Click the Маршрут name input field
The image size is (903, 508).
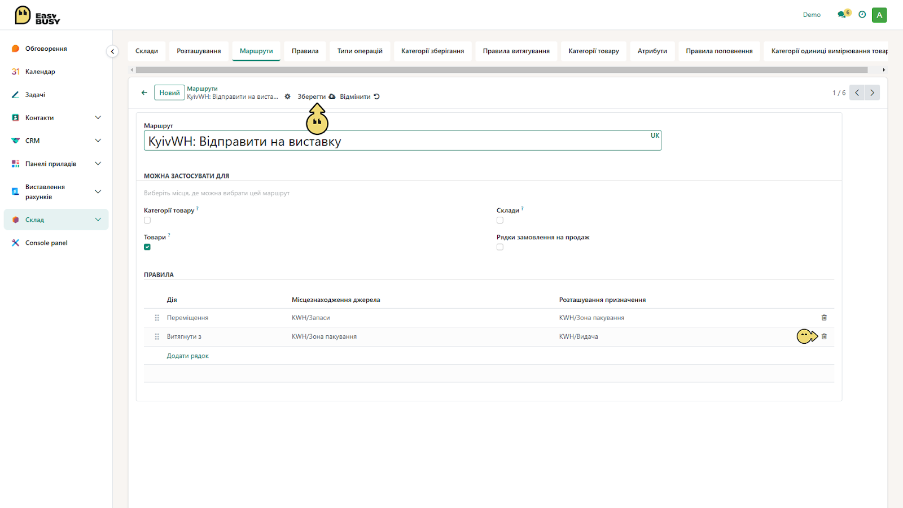coord(402,141)
